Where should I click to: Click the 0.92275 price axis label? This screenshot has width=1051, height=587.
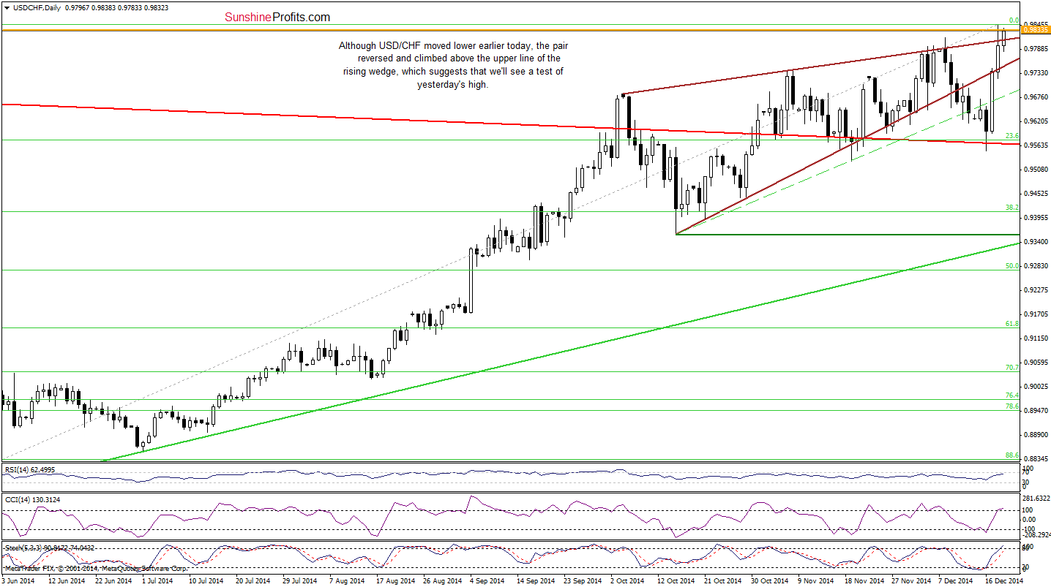1036,290
